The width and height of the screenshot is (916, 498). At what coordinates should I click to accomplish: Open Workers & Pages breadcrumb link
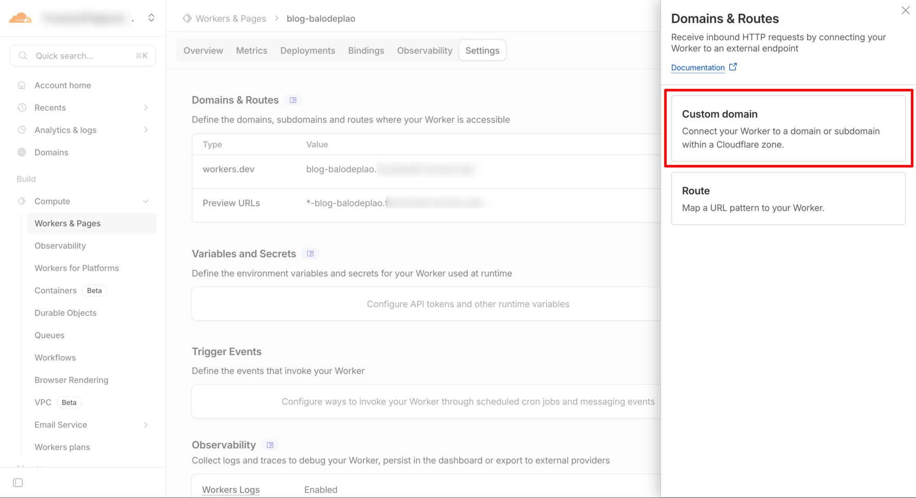(x=230, y=18)
